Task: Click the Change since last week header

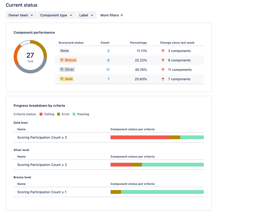Action: click(177, 43)
